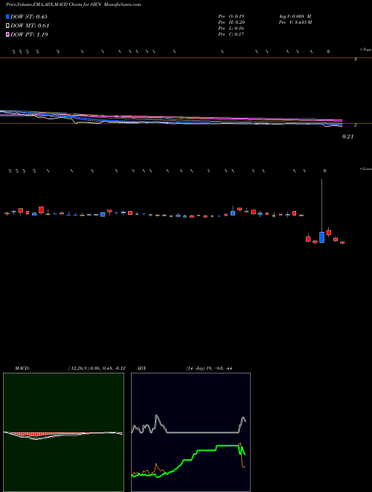Click the white DOW MT legend swatch
The image size is (372, 492).
(x=7, y=25)
